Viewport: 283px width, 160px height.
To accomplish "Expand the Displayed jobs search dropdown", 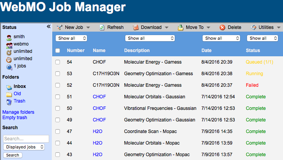I will [x=24, y=147].
